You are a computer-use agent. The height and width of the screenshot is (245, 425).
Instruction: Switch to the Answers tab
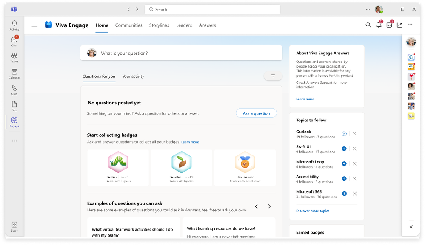207,25
